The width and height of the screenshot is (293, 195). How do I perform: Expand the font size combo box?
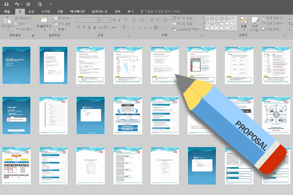[109, 20]
